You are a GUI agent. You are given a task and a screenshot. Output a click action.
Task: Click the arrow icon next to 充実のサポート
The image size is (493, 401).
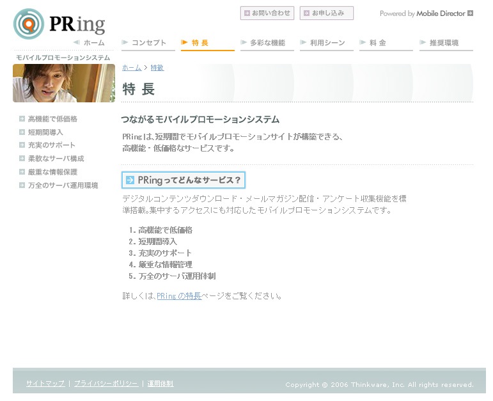pos(22,145)
